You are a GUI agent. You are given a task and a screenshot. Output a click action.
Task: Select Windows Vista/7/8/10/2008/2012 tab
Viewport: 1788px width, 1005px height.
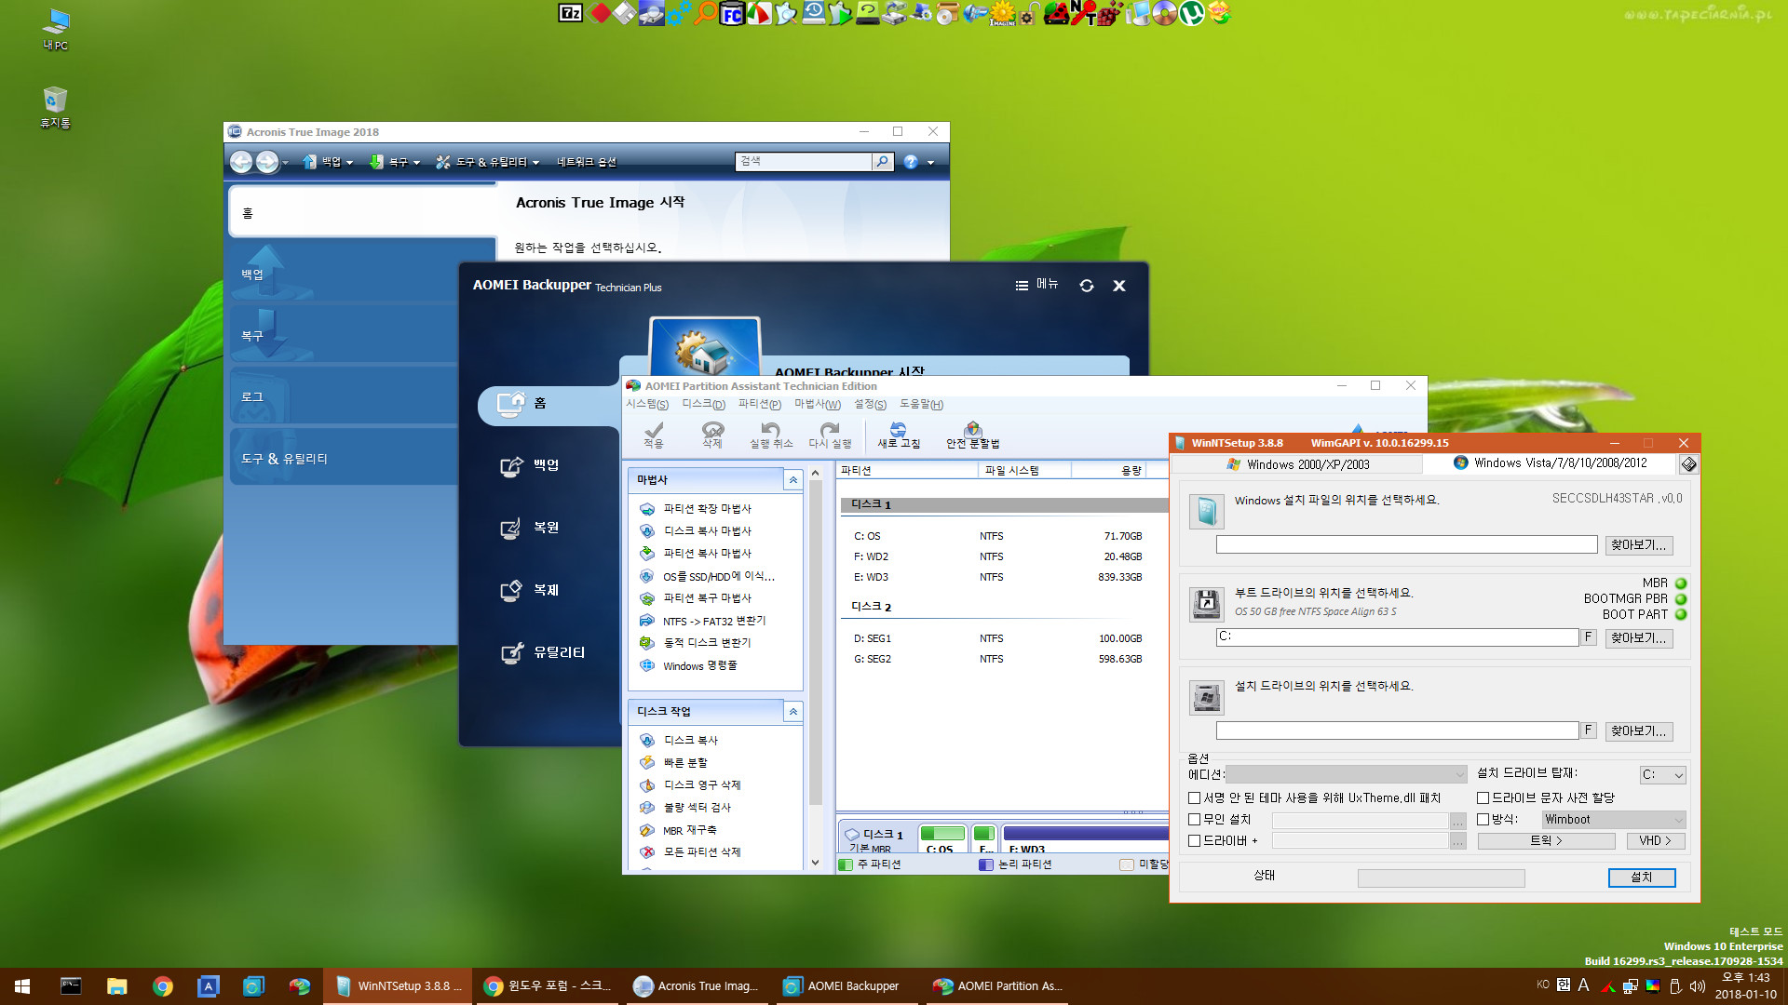[x=1550, y=462]
